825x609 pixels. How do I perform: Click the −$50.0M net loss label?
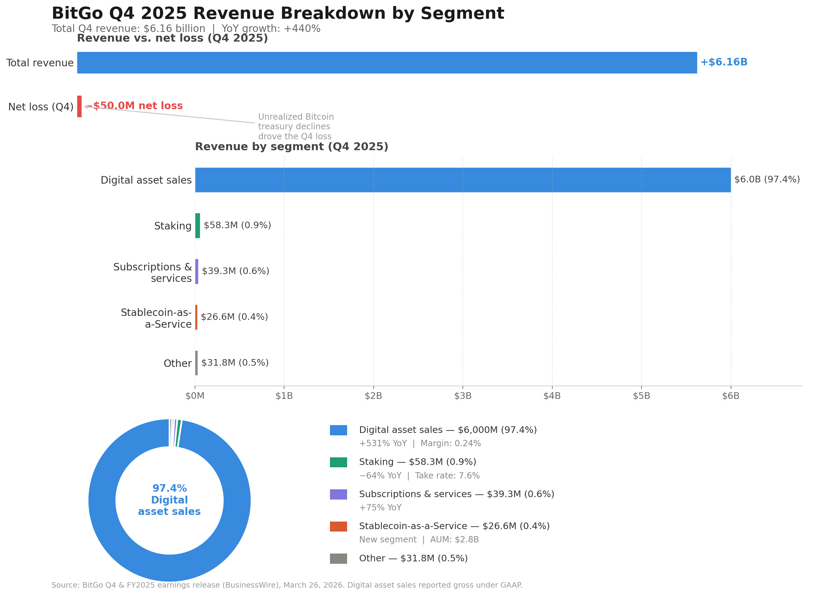[x=135, y=106]
